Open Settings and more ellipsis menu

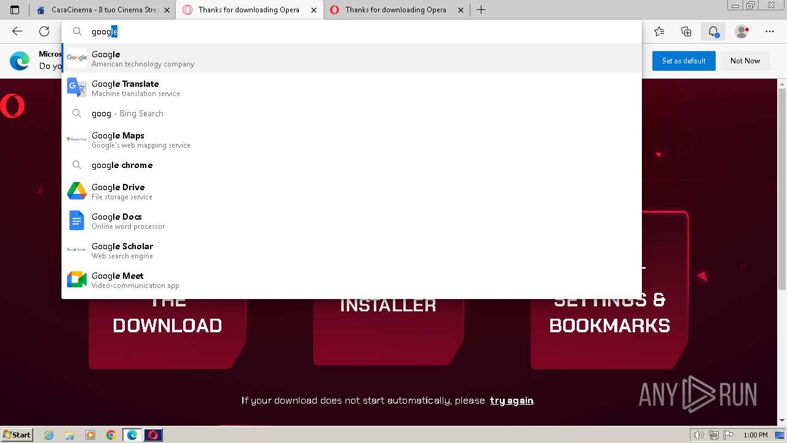point(770,31)
